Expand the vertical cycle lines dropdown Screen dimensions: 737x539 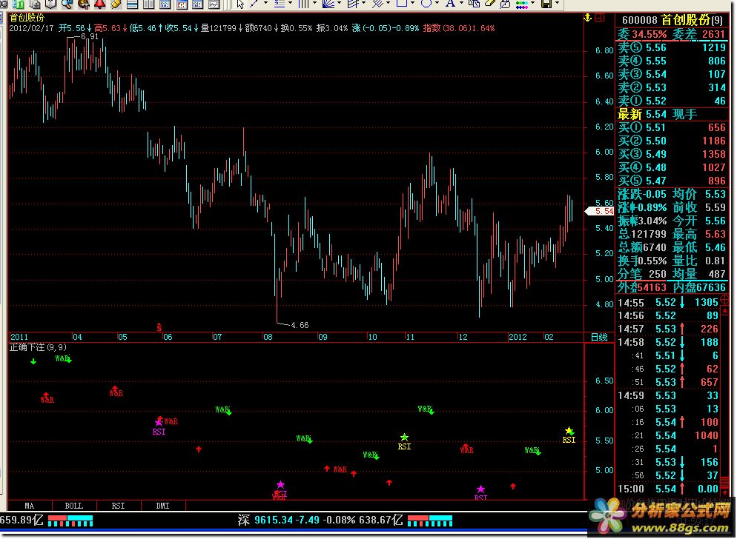[x=315, y=3]
